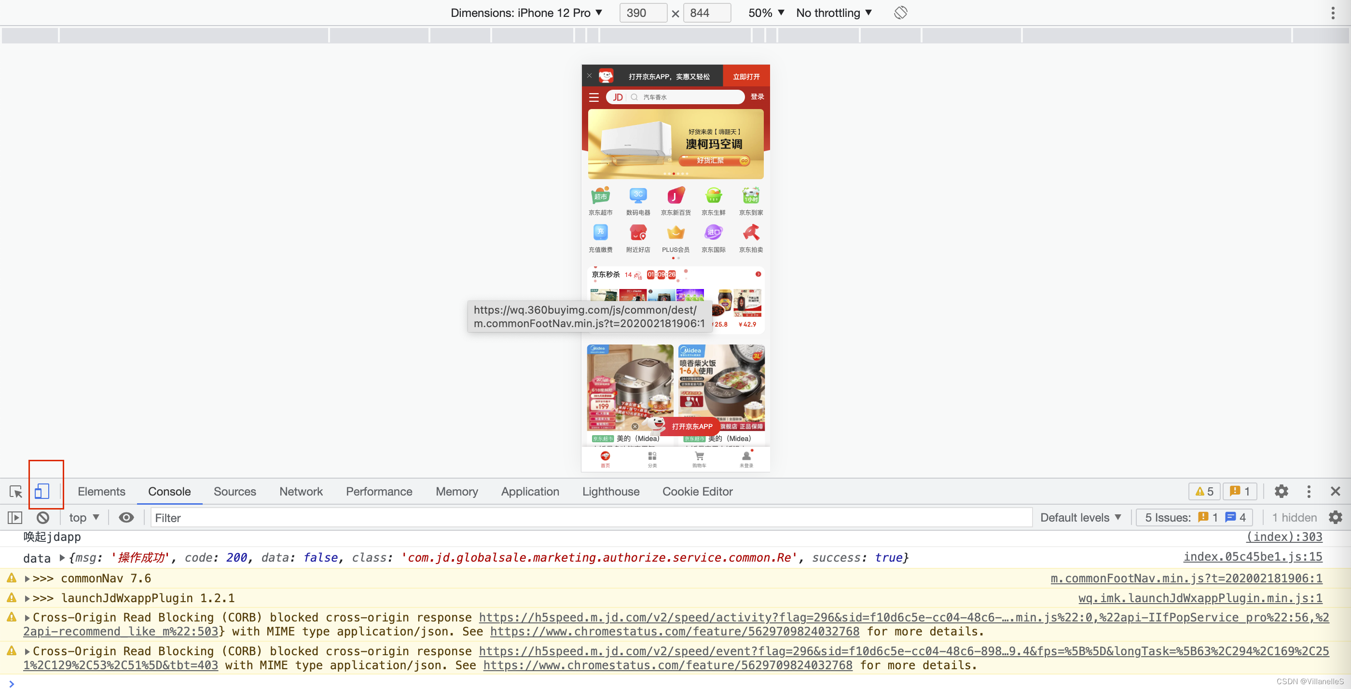The height and width of the screenshot is (689, 1351).
Task: Tap the 购物车 cart nav icon
Action: coord(699,458)
